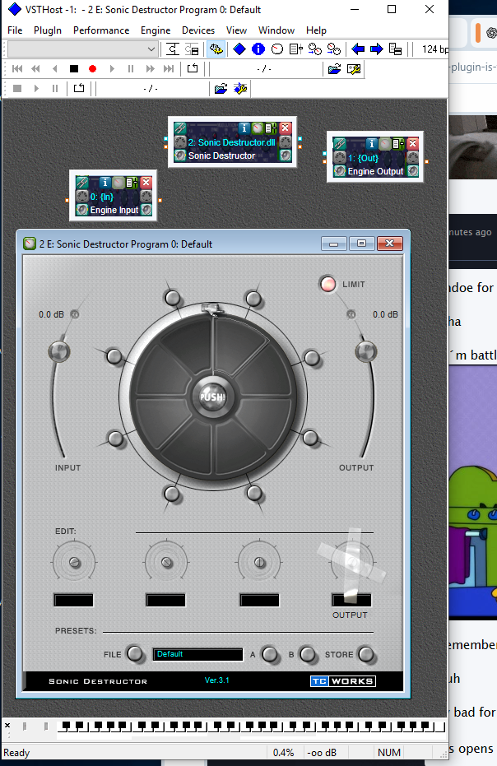Open the Window menu

click(x=276, y=30)
